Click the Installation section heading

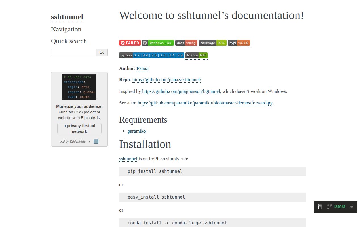(145, 144)
